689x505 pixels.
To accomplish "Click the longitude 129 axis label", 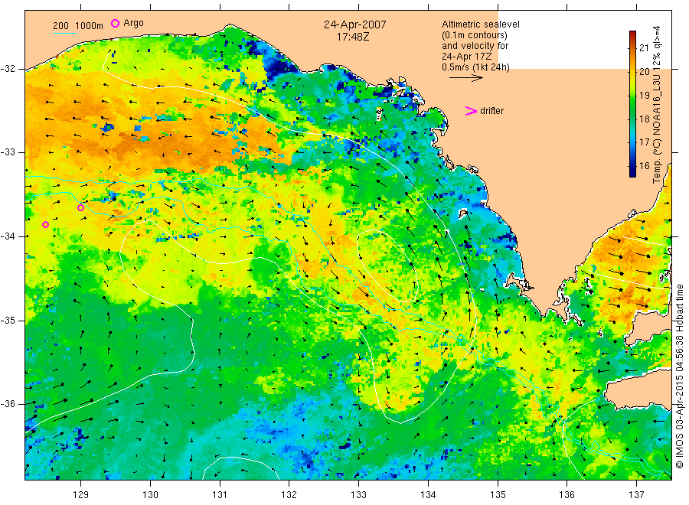I will pyautogui.click(x=81, y=495).
